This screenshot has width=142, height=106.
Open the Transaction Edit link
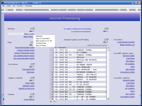28,69
